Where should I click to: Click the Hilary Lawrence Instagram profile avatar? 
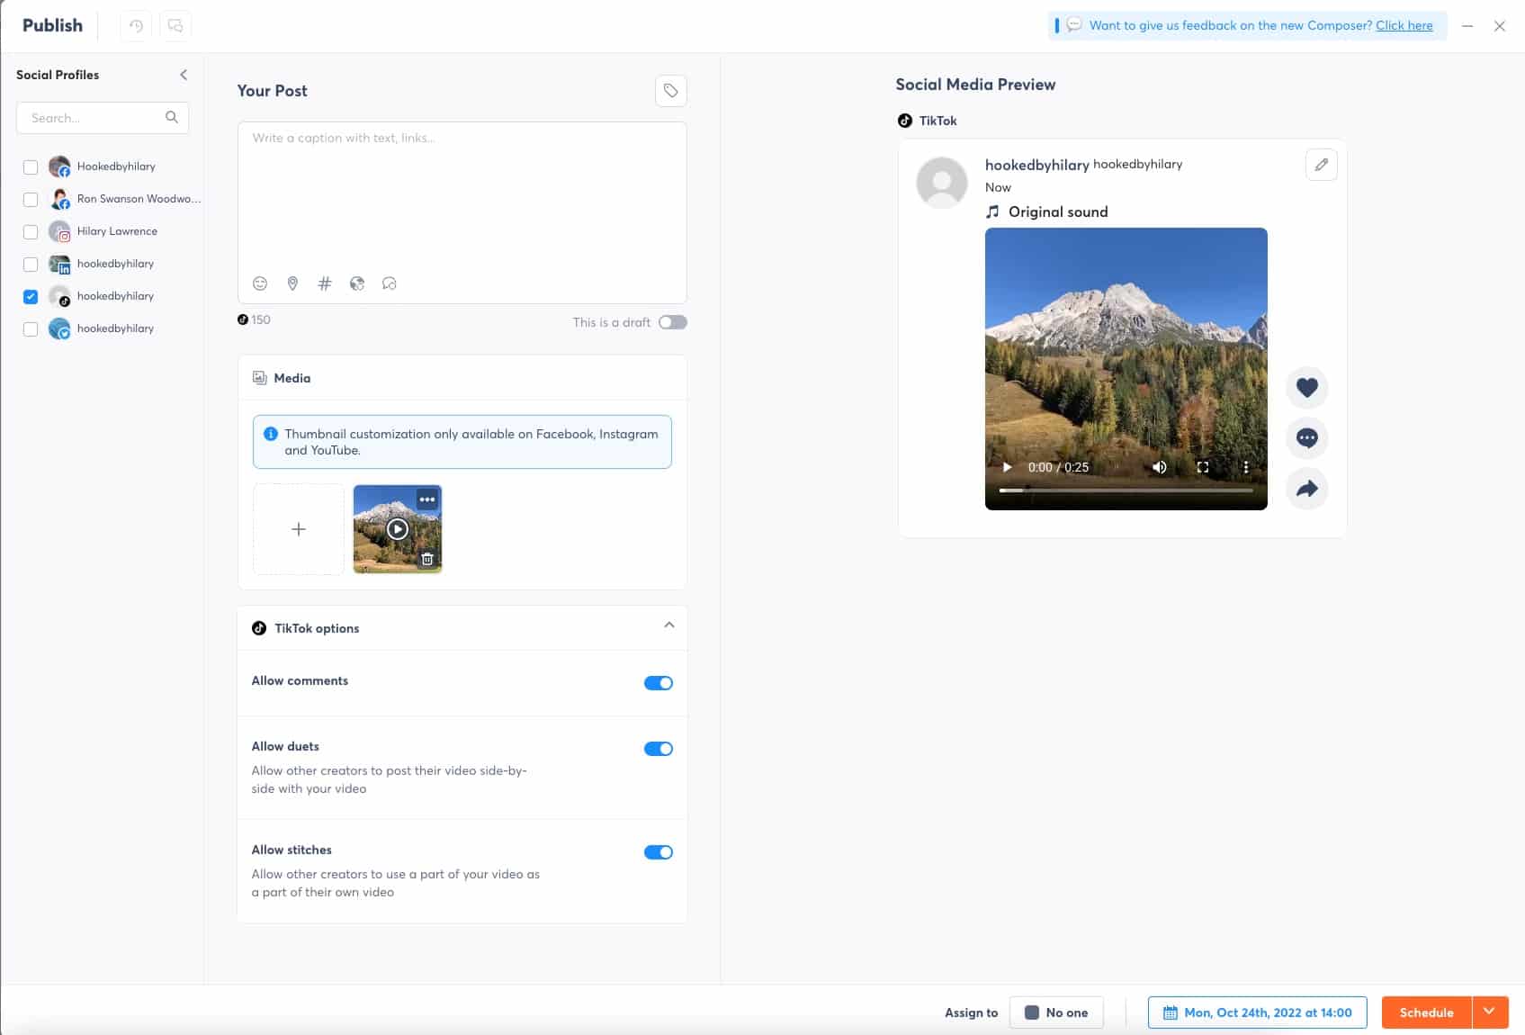(x=59, y=231)
